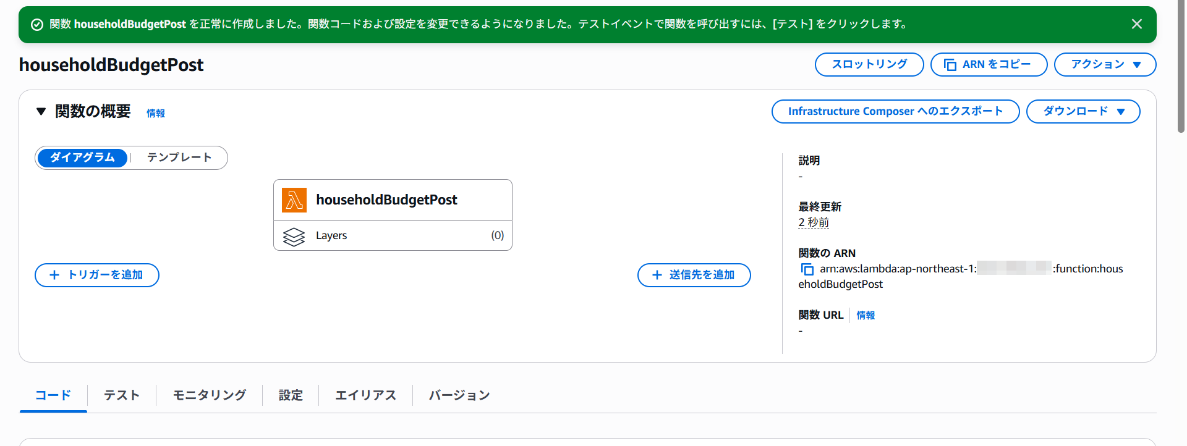Collapse the 関数の概要 section
Screen dimensions: 1187x446
click(x=41, y=112)
